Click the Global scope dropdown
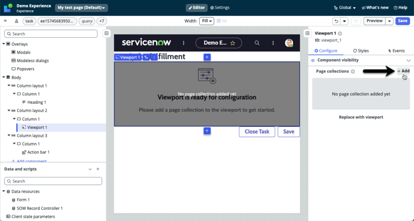Screen dimensions: 414x221 click(345, 8)
